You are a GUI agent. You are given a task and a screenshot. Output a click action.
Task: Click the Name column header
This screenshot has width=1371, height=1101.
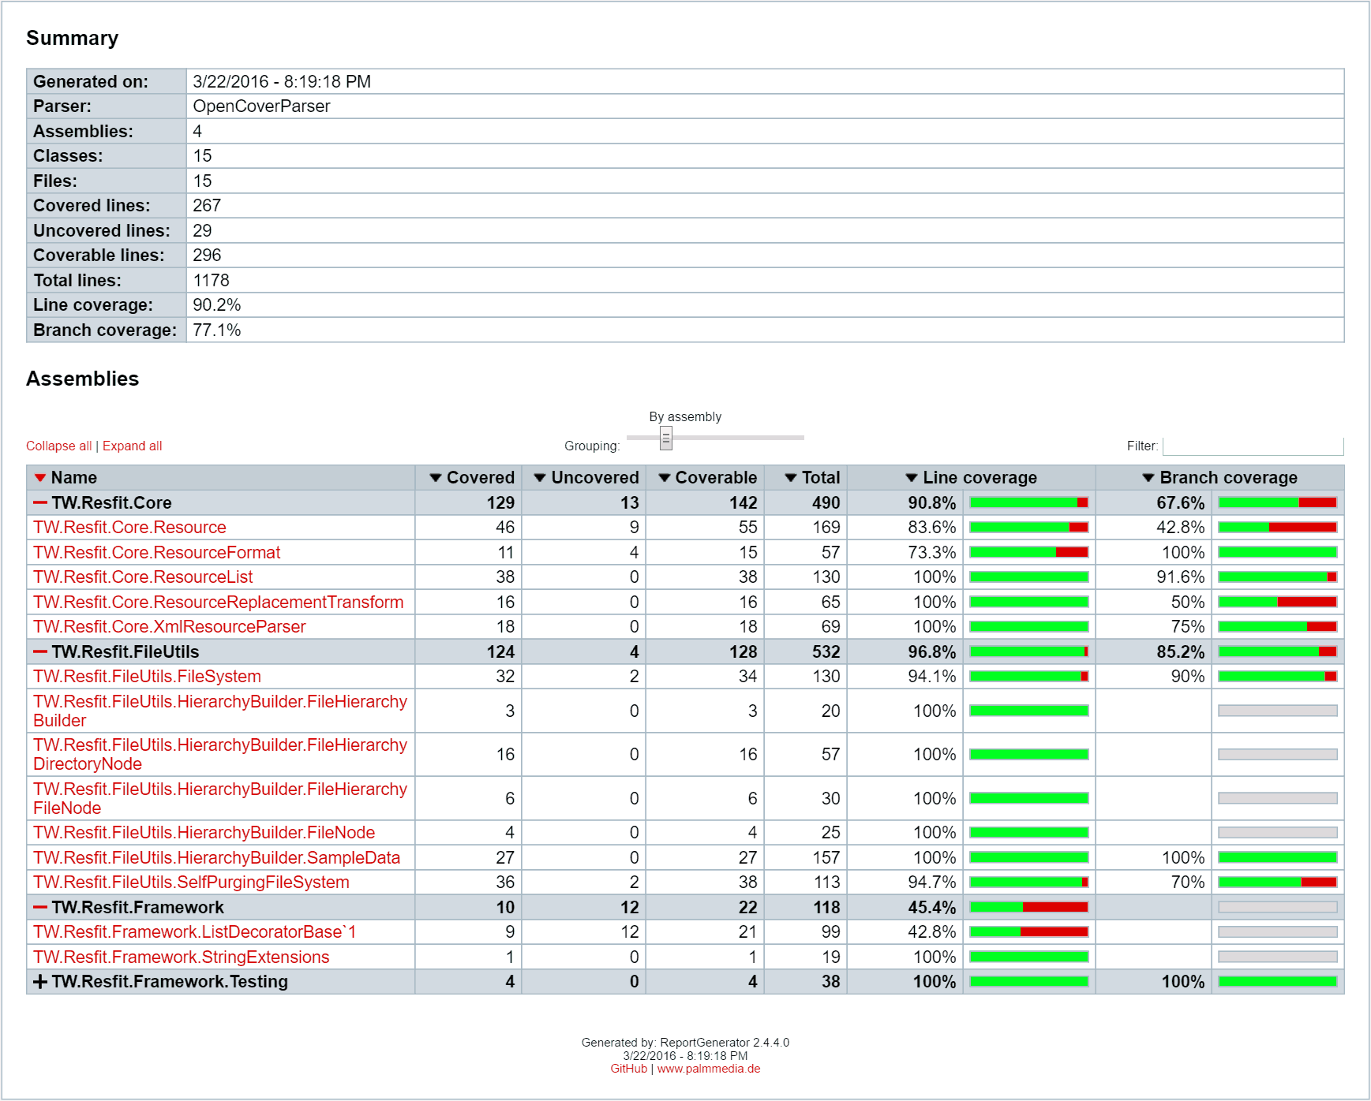(x=221, y=478)
